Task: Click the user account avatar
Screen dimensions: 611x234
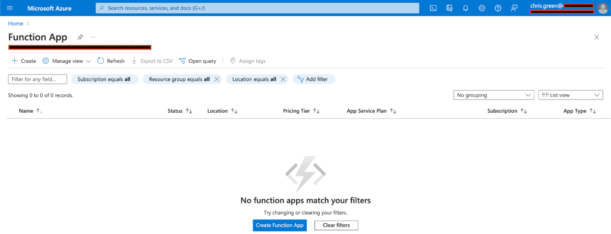Action: [x=603, y=8]
